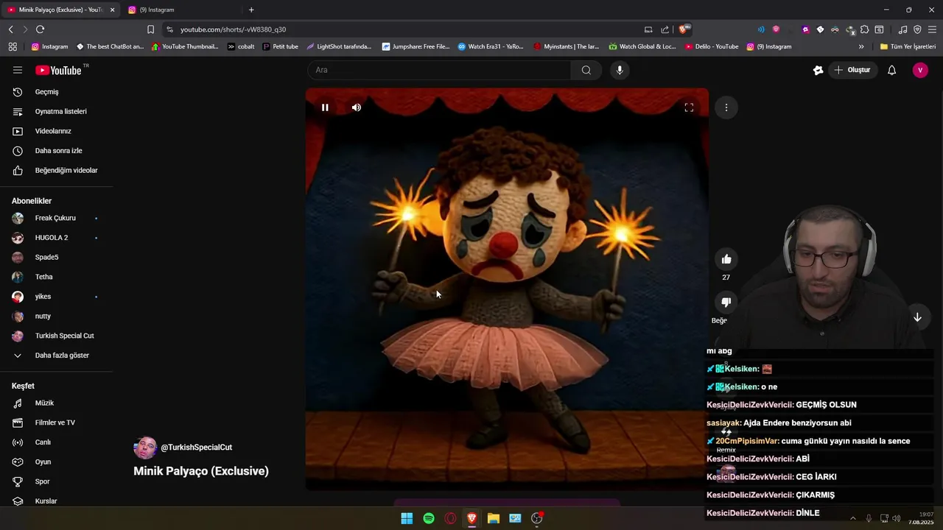Open YouTube notifications bell
This screenshot has width=943, height=530.
click(x=891, y=70)
